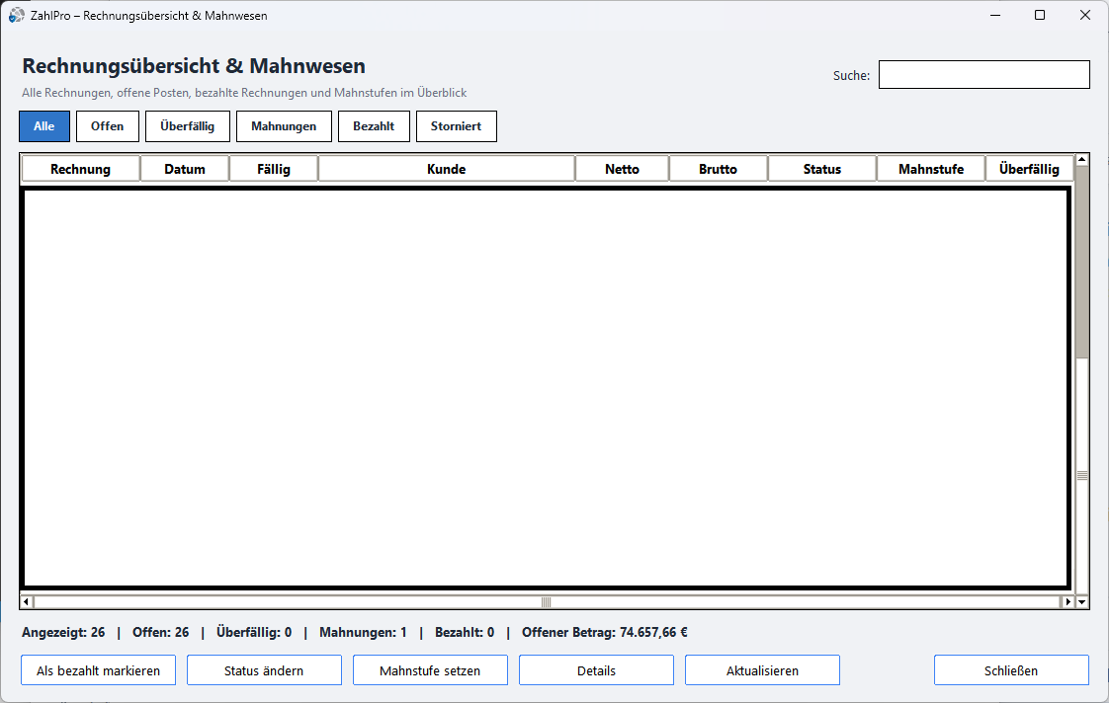Click the Überfällig: 0 status text
The image size is (1109, 704).
(x=254, y=633)
